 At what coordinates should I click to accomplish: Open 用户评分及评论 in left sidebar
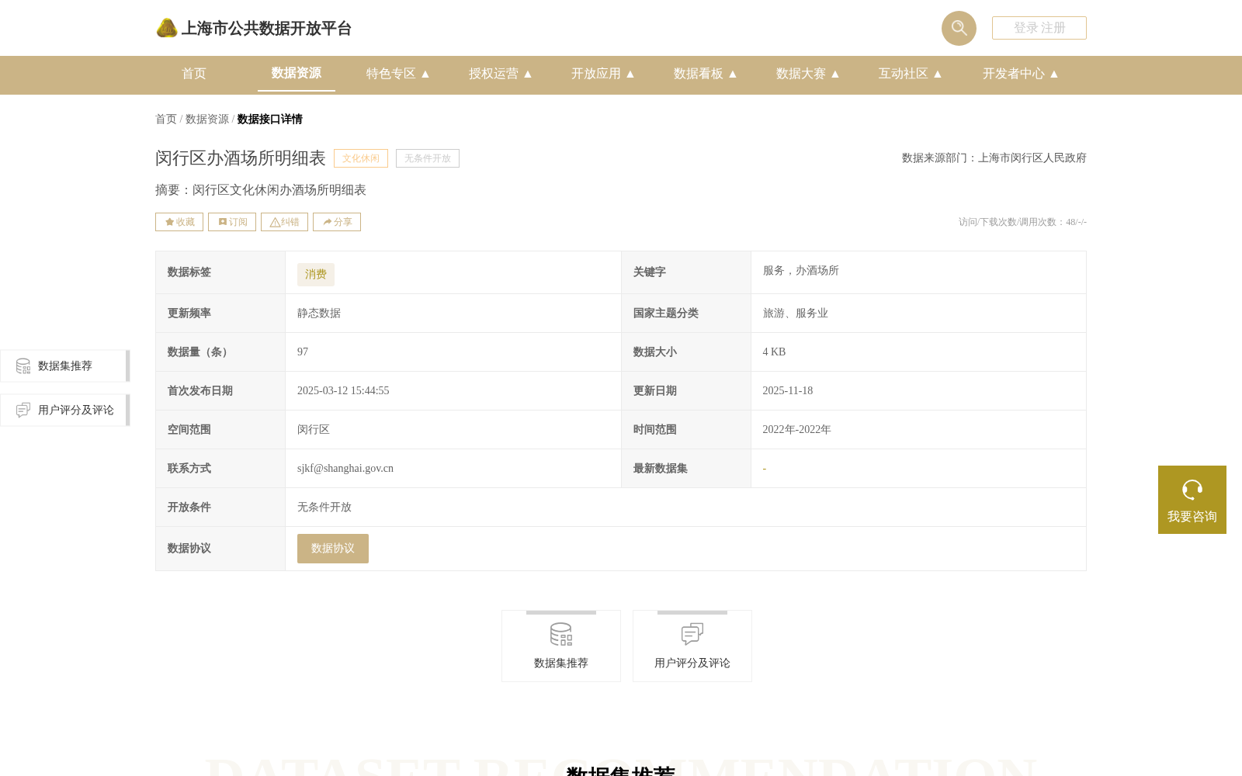click(x=65, y=411)
